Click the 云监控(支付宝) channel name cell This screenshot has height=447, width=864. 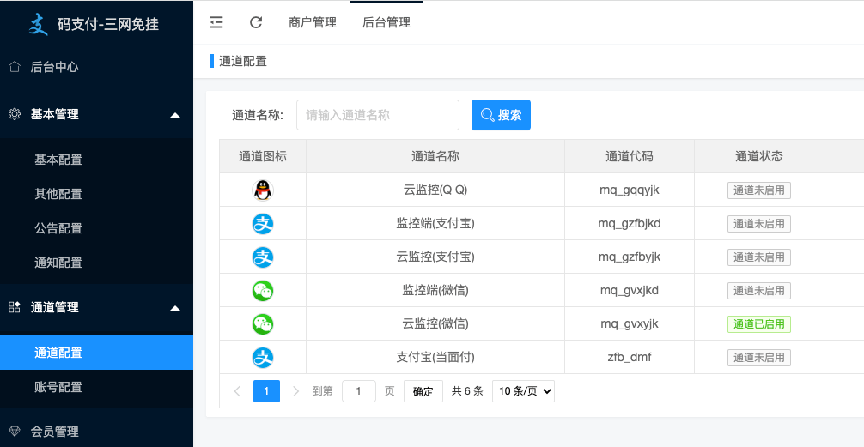[x=435, y=257]
